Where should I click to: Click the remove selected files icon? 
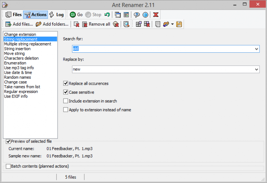click(77, 24)
